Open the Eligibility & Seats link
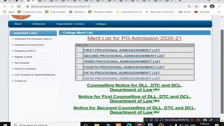The width and height of the screenshot is (224, 126). coord(23,57)
